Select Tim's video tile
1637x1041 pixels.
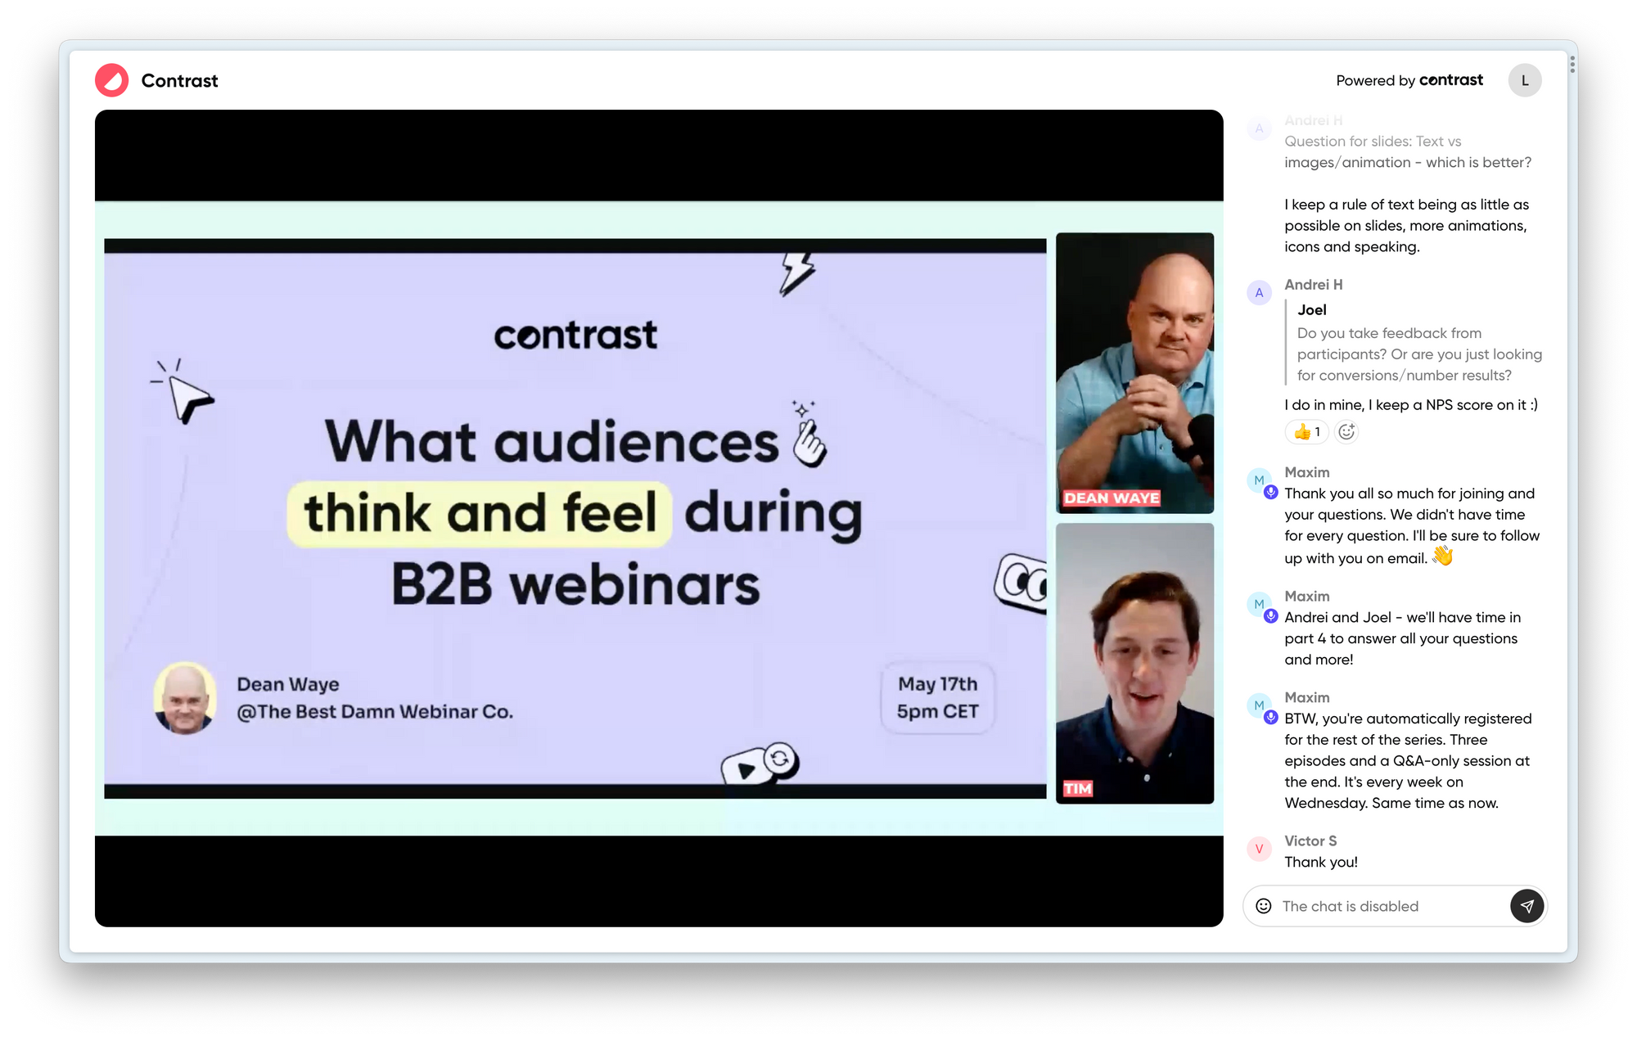1135,663
